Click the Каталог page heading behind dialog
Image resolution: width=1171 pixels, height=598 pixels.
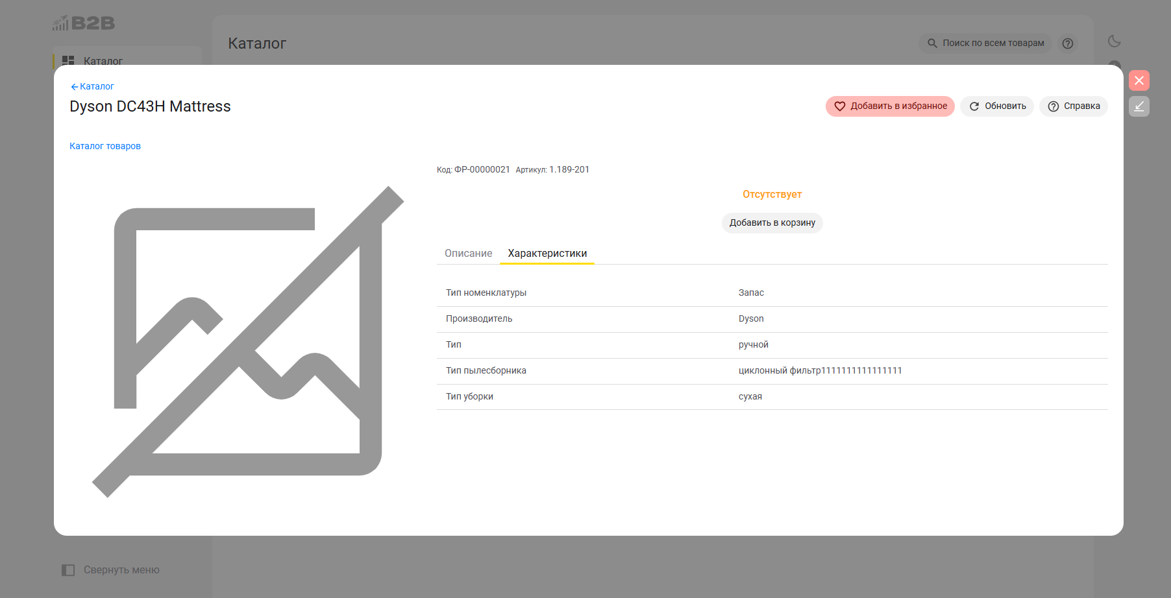[257, 43]
